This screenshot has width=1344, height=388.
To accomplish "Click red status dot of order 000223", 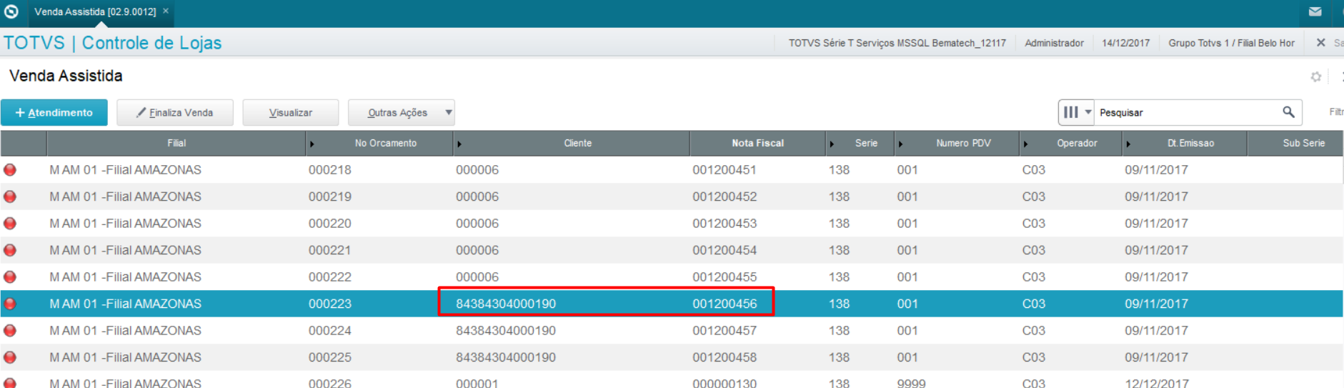I will coord(10,304).
